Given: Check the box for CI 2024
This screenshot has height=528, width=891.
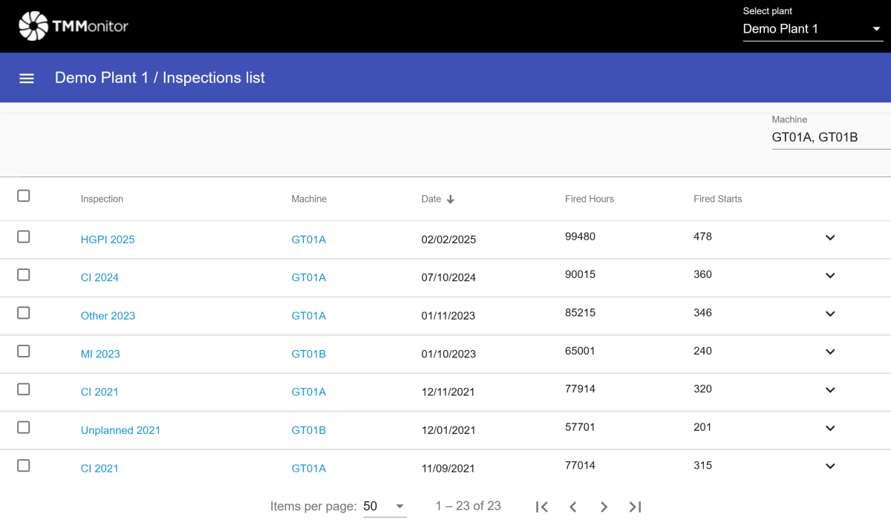Looking at the screenshot, I should click(x=24, y=275).
